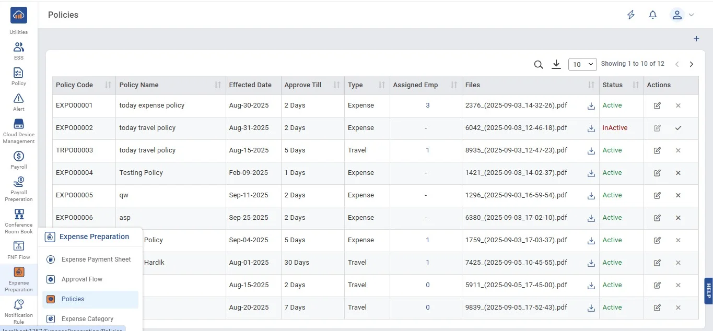Viewport: 713px width, 331px height.
Task: Deactivate the Testing Policy using the X
Action: (678, 173)
